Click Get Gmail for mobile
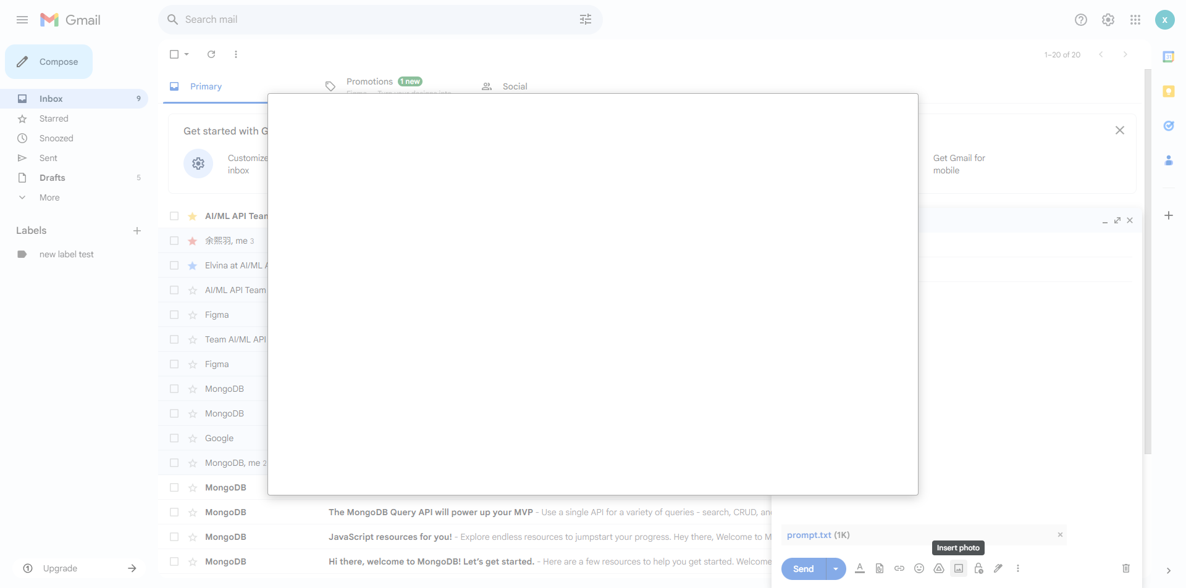This screenshot has width=1186, height=588. (959, 164)
